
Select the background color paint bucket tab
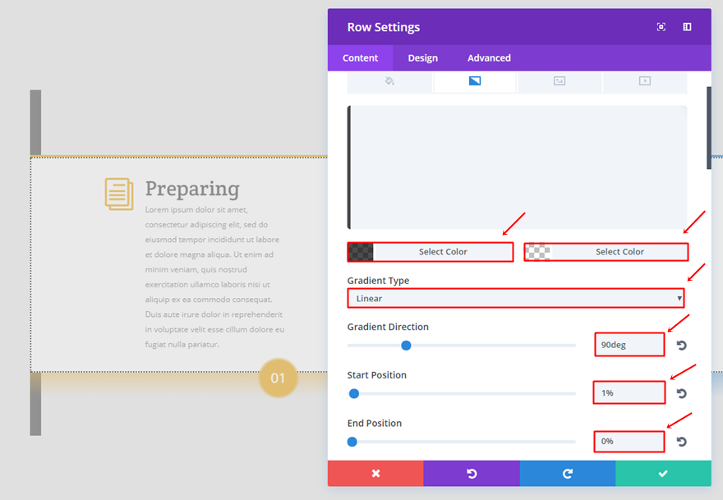[x=389, y=81]
